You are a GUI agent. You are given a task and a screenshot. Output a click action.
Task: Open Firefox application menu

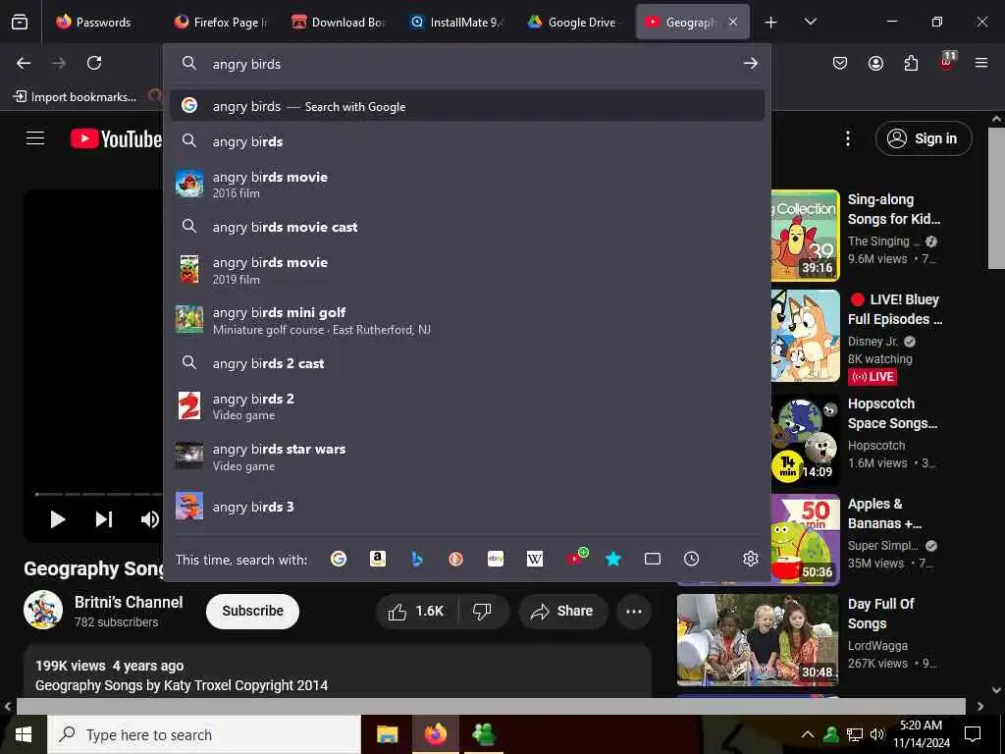(x=981, y=63)
